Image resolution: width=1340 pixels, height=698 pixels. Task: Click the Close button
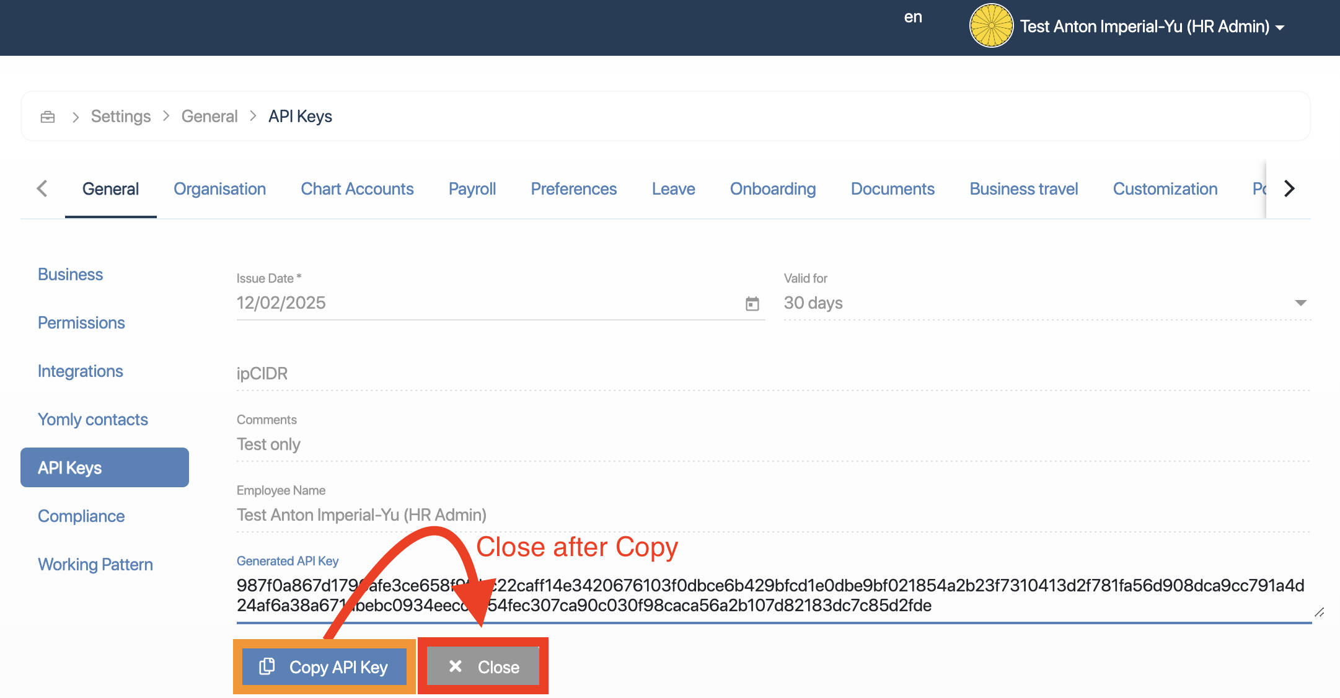483,667
